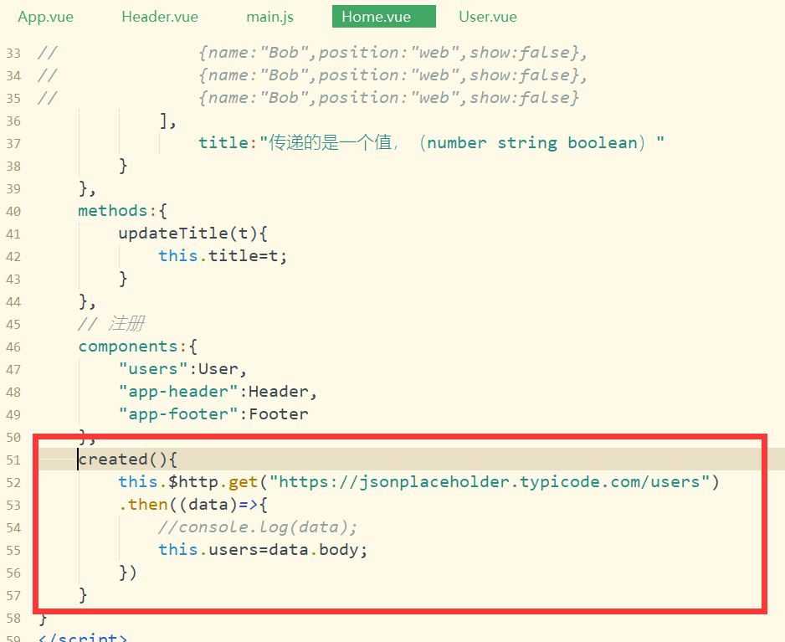The width and height of the screenshot is (785, 642).
Task: Click 'number string boolean' text in string
Action: tap(531, 143)
